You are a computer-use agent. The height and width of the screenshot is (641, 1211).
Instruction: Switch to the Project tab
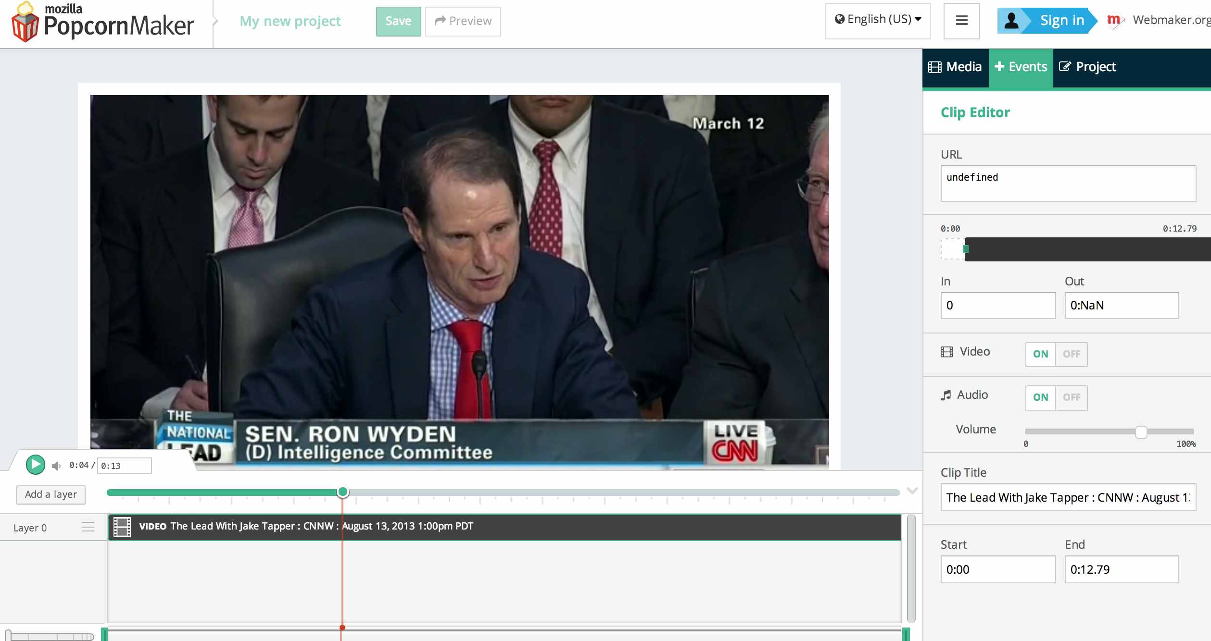tap(1087, 67)
